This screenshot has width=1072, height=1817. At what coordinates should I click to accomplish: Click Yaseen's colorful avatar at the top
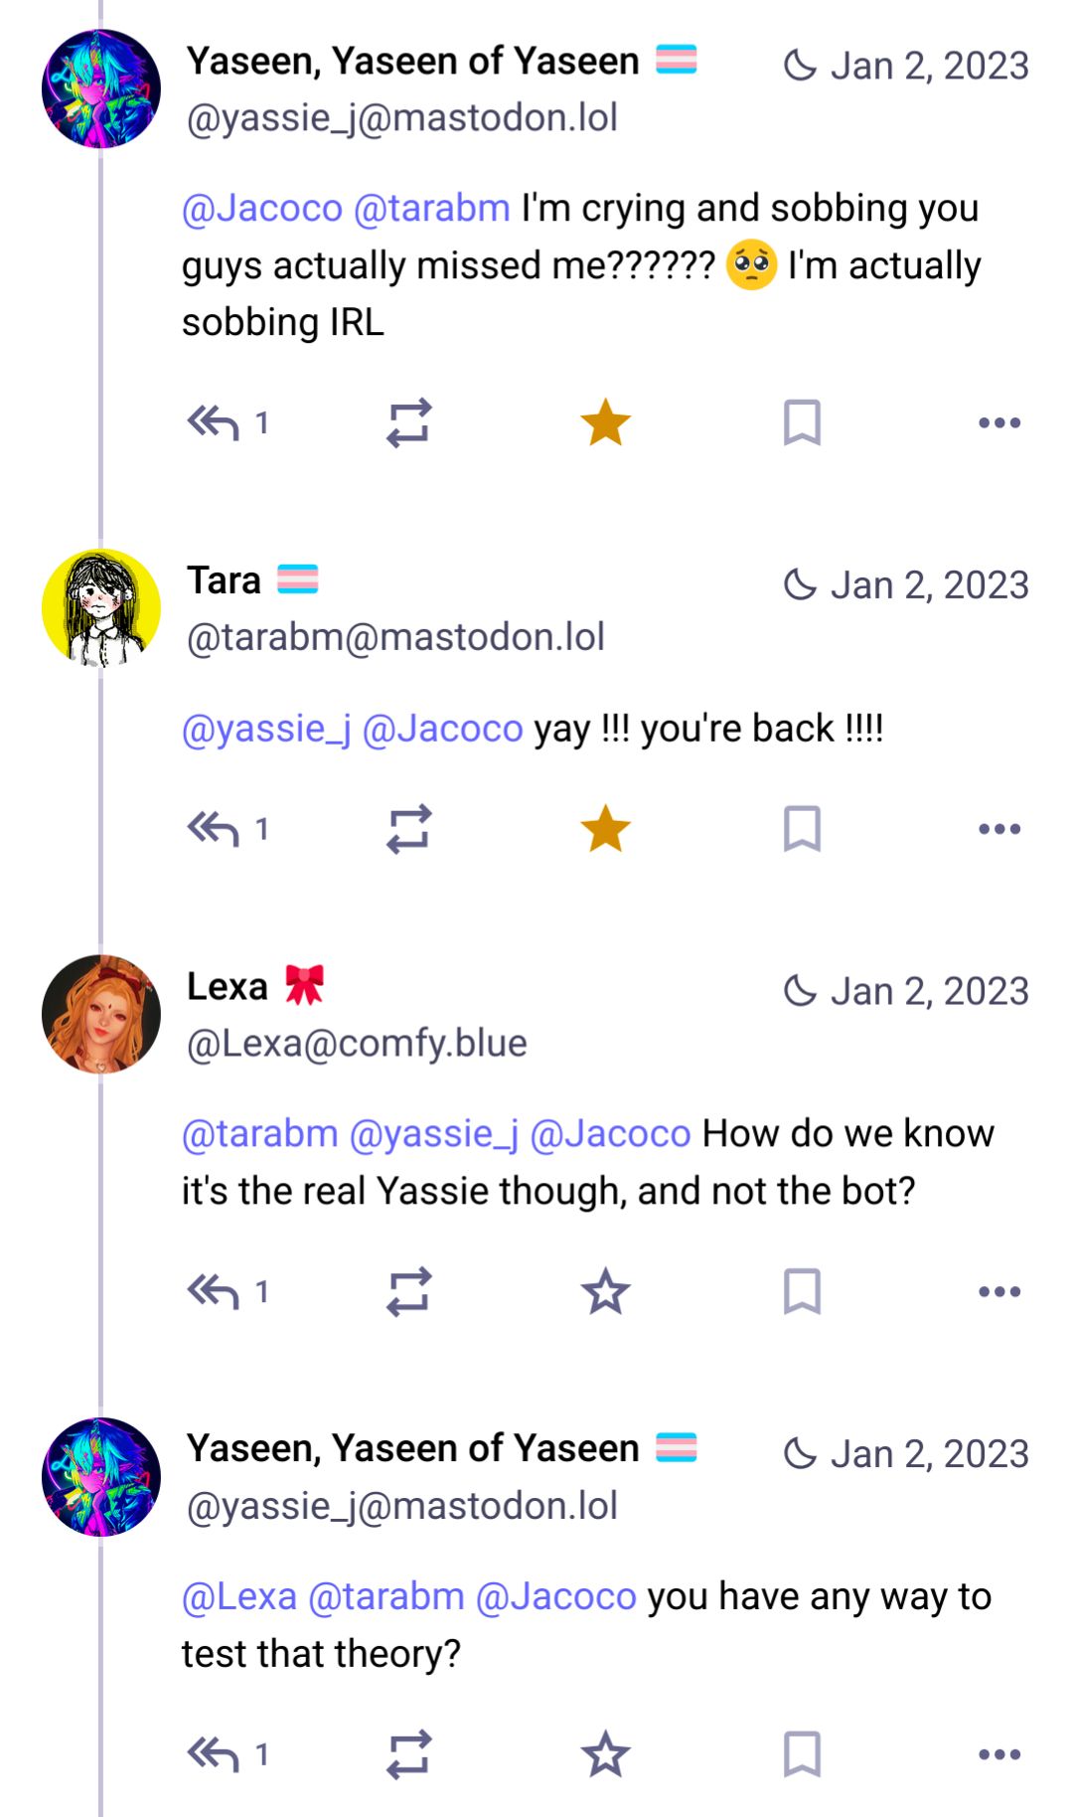pyautogui.click(x=100, y=87)
